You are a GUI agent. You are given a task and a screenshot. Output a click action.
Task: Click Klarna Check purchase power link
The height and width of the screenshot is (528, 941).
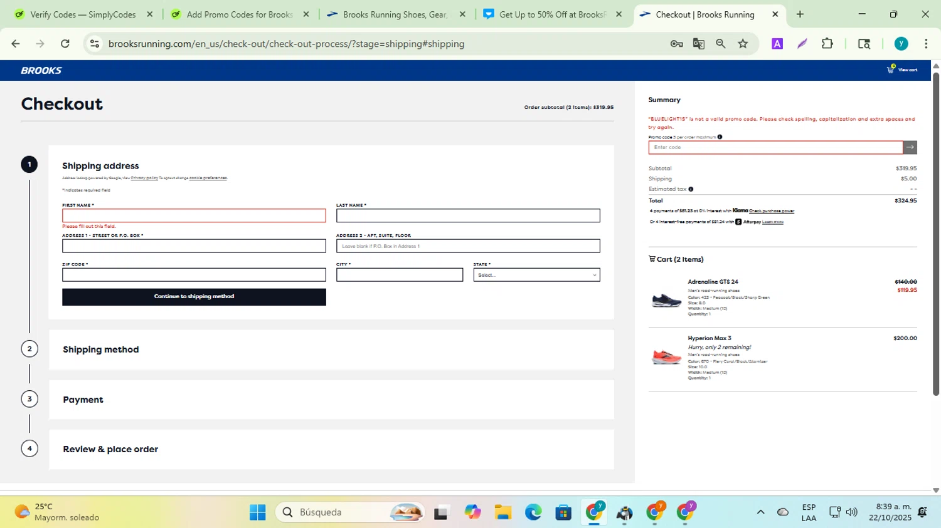click(x=772, y=211)
